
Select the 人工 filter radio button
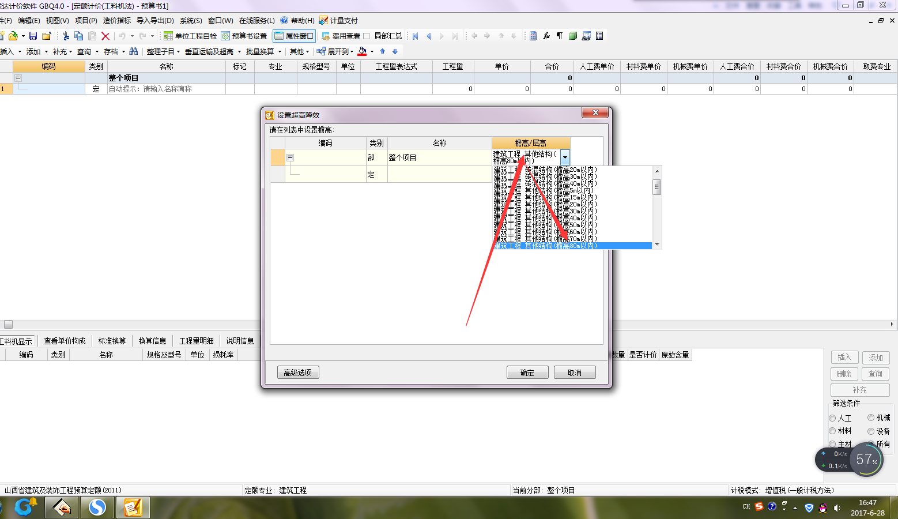(x=832, y=418)
